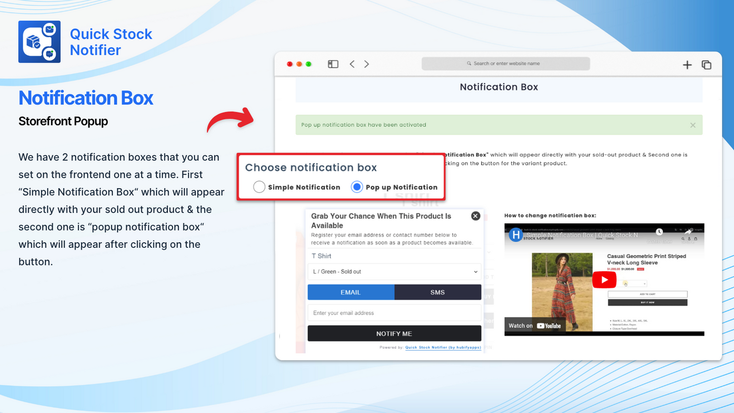Dismiss the popup notification activated banner
The image size is (734, 413).
coord(693,124)
